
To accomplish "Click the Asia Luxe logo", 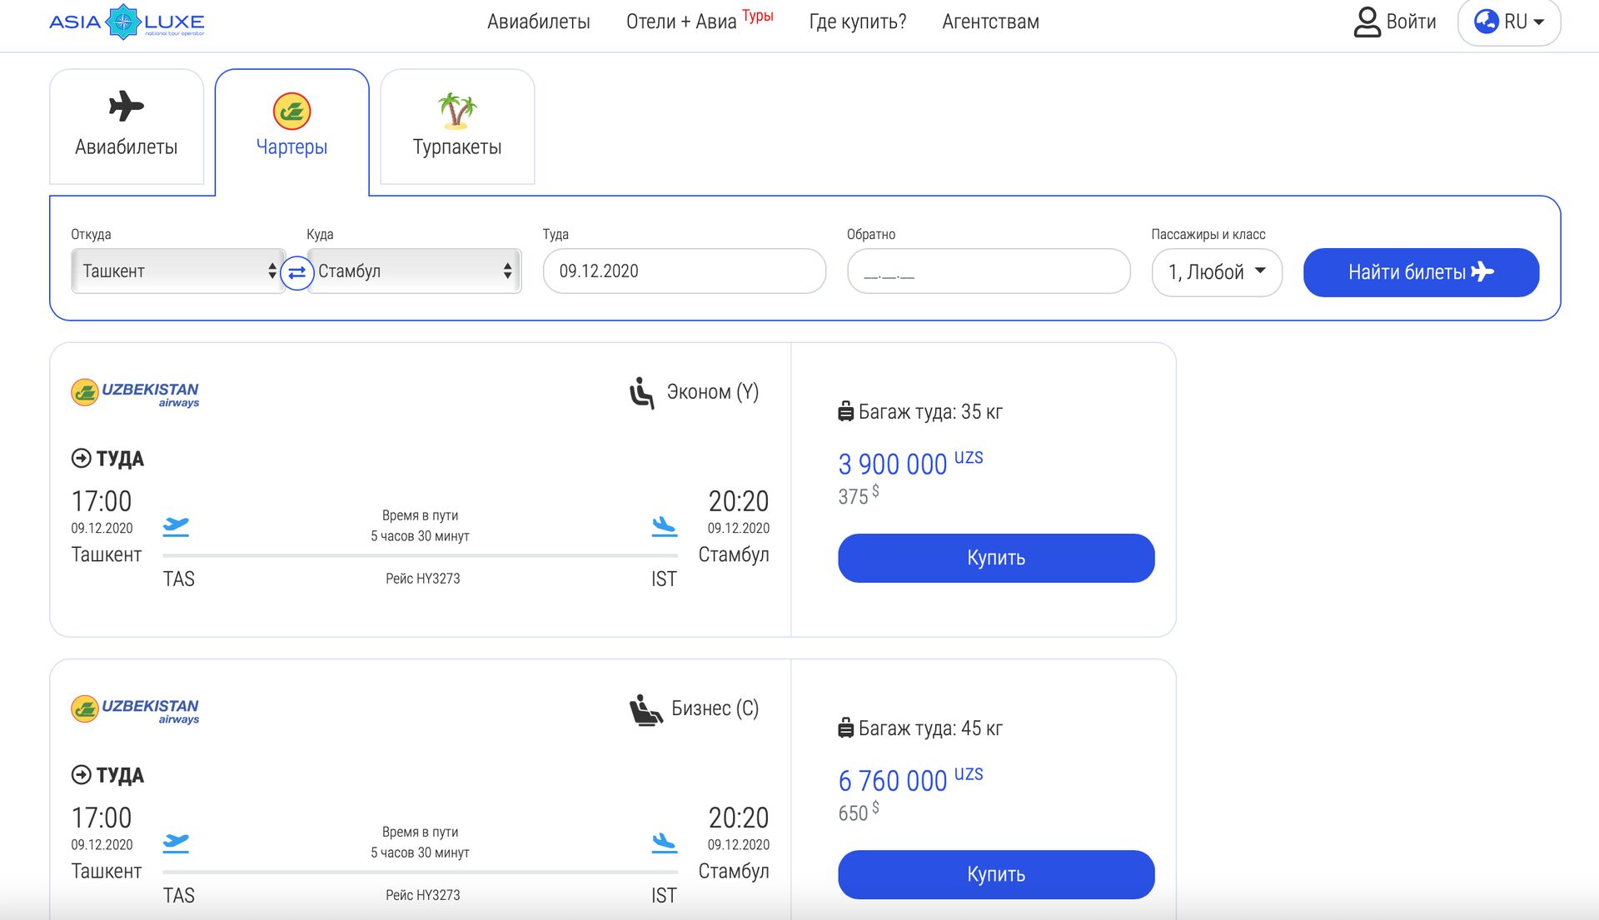I will 127,22.
